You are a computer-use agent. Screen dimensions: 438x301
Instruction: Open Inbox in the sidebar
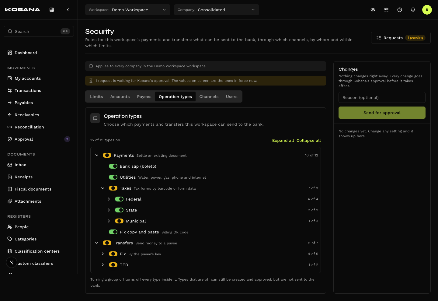(39, 165)
